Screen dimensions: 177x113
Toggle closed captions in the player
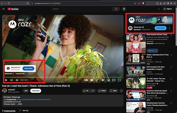click(x=92, y=80)
